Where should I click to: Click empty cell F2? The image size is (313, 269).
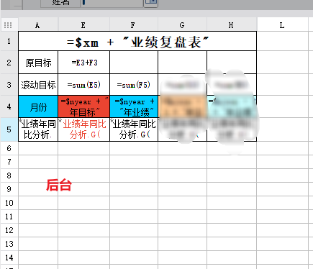tap(134, 63)
